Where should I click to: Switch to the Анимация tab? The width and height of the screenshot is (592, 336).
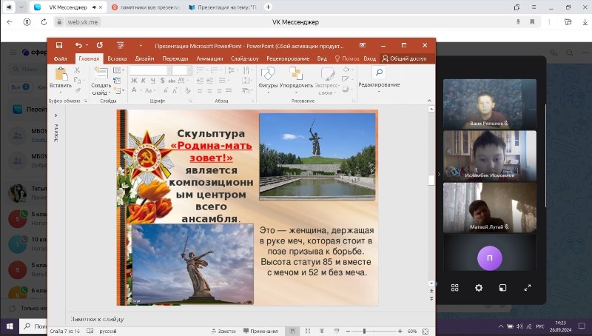click(x=209, y=58)
